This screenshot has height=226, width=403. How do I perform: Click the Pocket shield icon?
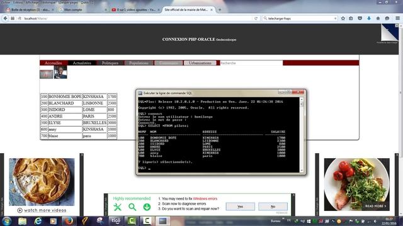point(360,18)
